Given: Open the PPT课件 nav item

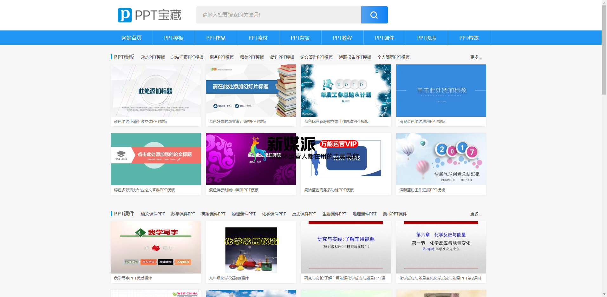Looking at the screenshot, I should [385, 38].
